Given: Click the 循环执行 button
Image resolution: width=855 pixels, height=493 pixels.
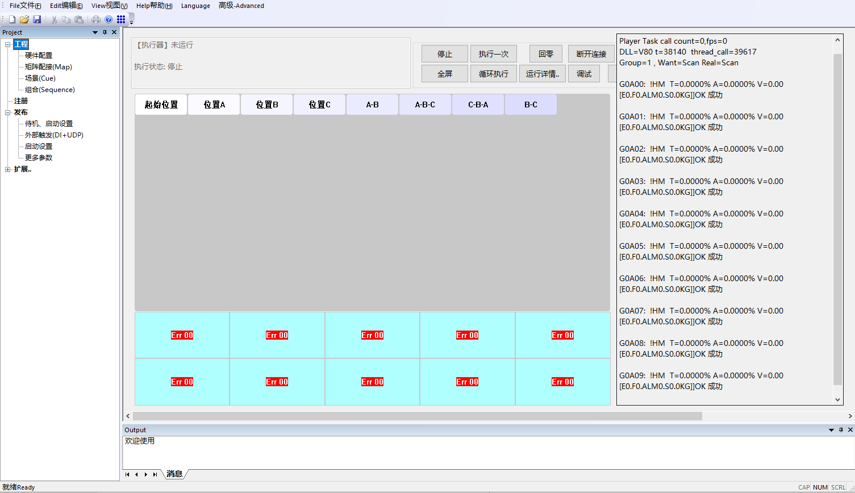Looking at the screenshot, I should [494, 74].
